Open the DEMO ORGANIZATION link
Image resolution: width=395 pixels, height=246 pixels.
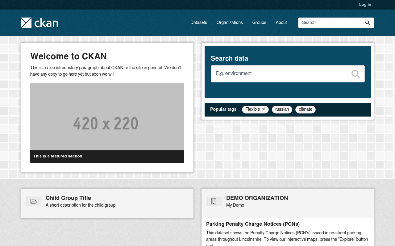point(257,198)
